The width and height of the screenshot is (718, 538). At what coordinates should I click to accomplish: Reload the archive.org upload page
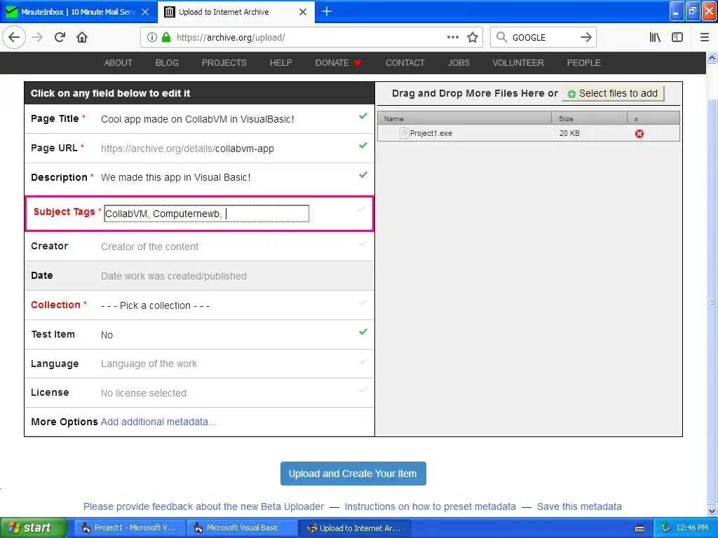(60, 38)
